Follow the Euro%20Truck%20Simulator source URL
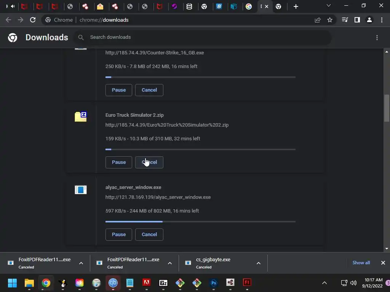Screen dimensions: 390x292 click(x=167, y=125)
